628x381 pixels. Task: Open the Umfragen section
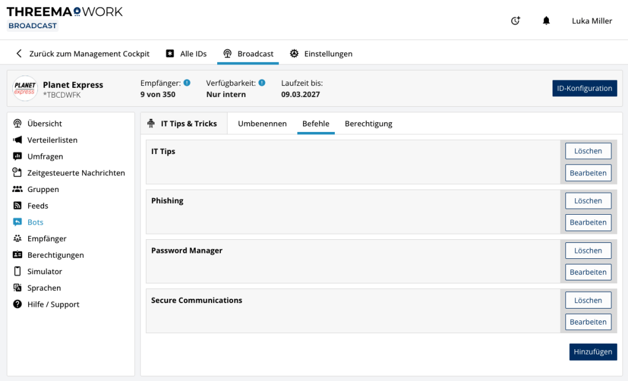(46, 156)
